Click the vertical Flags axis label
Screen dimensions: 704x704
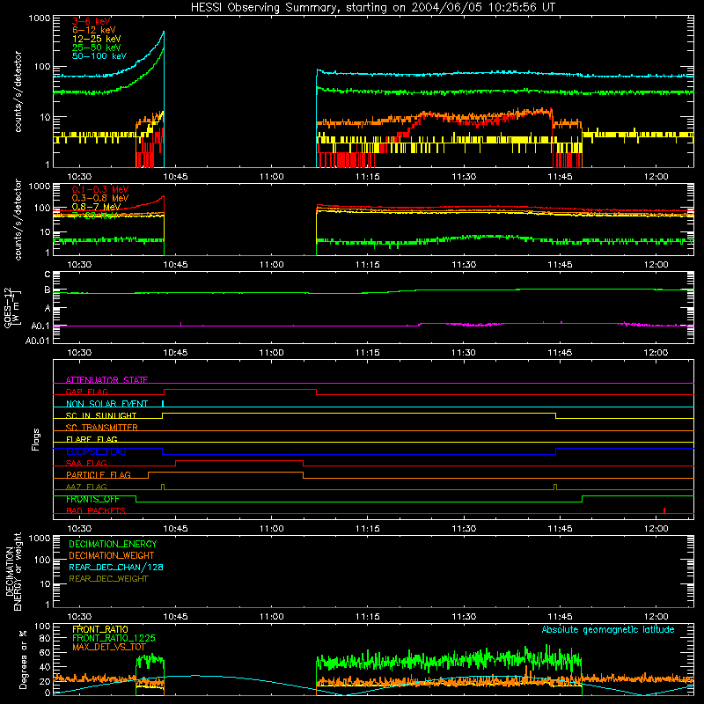pos(35,439)
